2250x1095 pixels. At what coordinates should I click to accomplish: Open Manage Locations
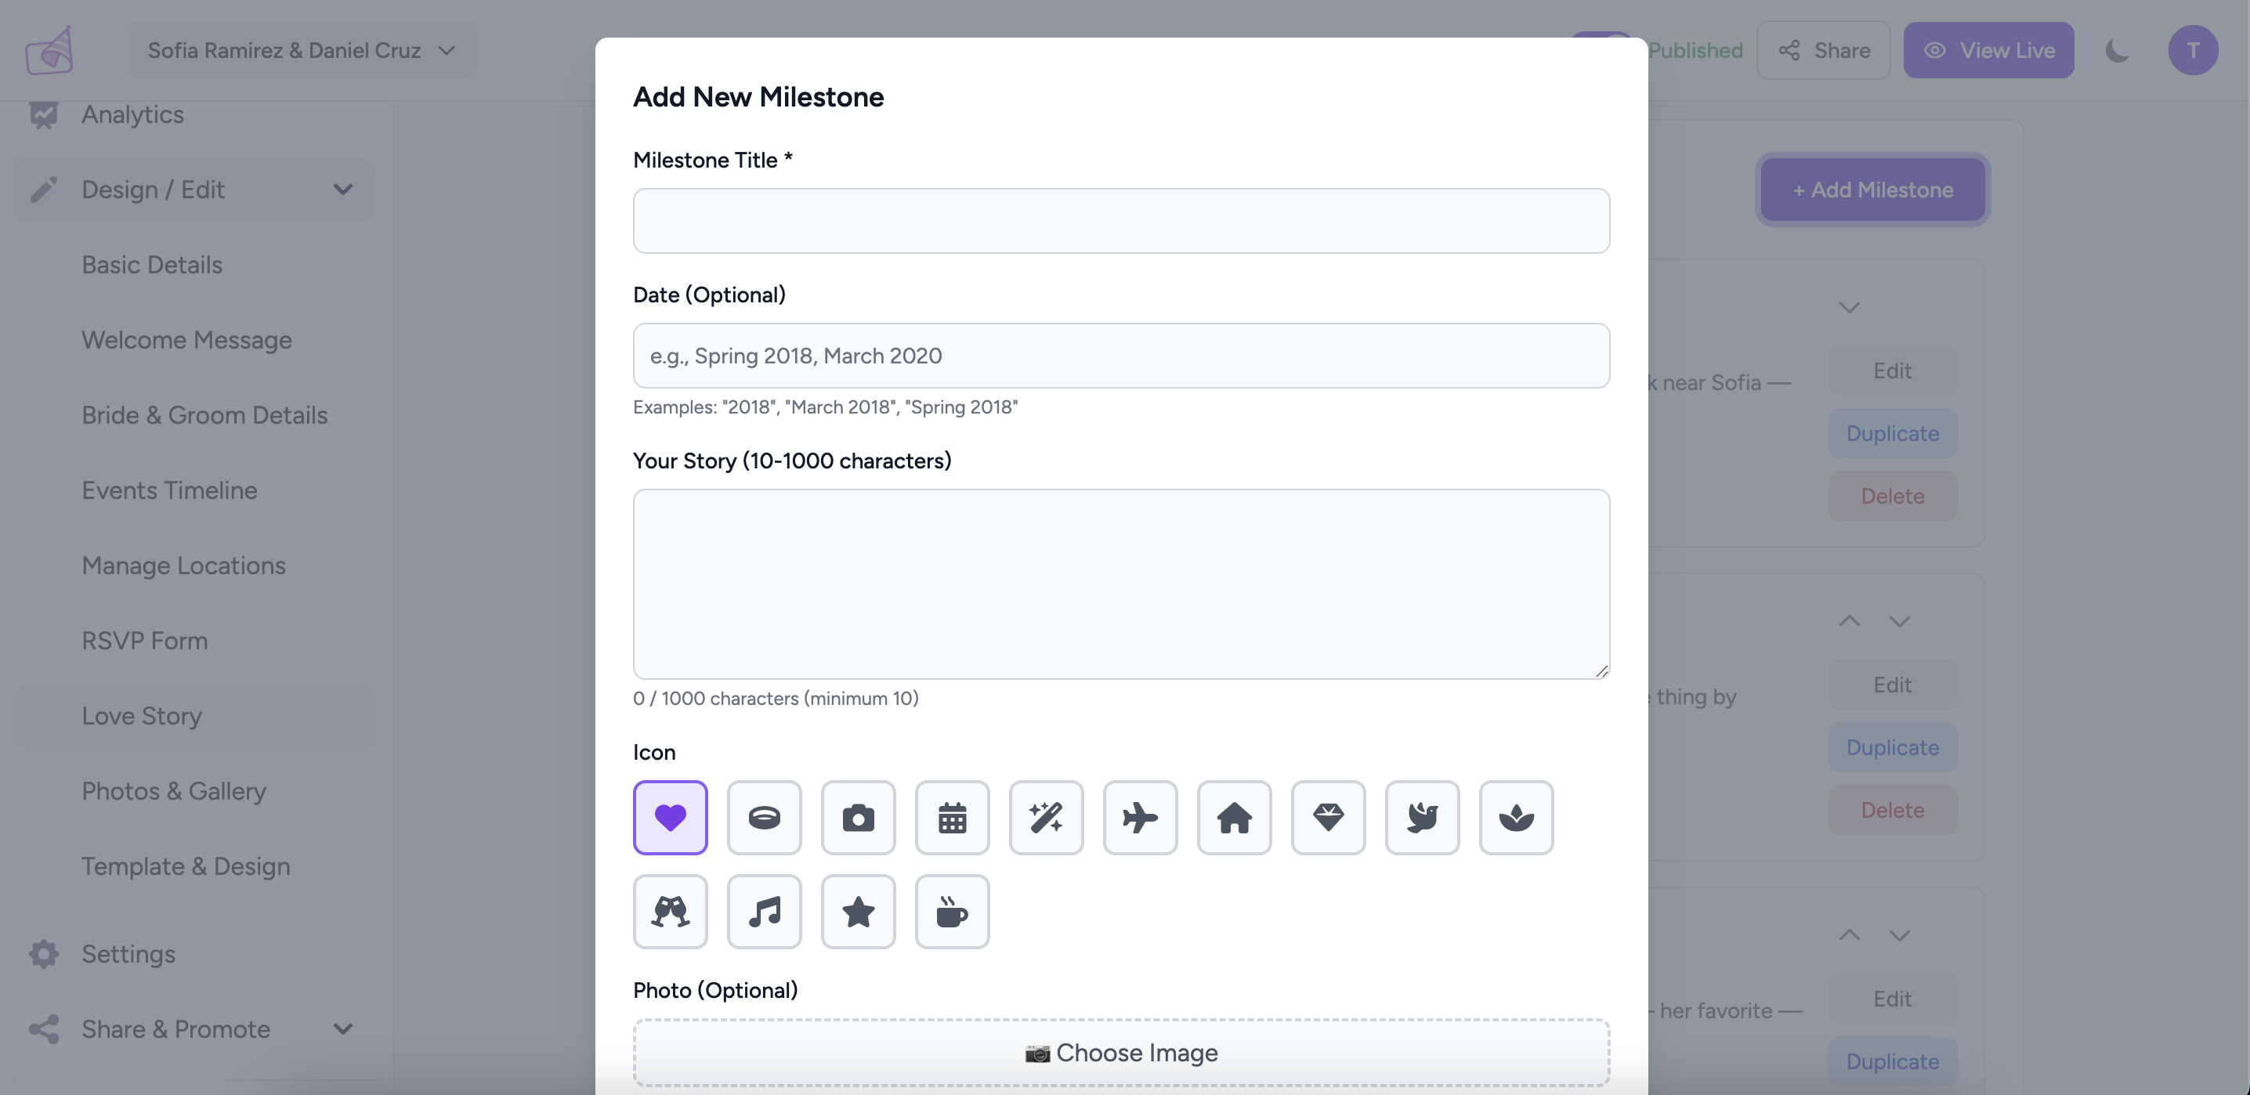183,565
